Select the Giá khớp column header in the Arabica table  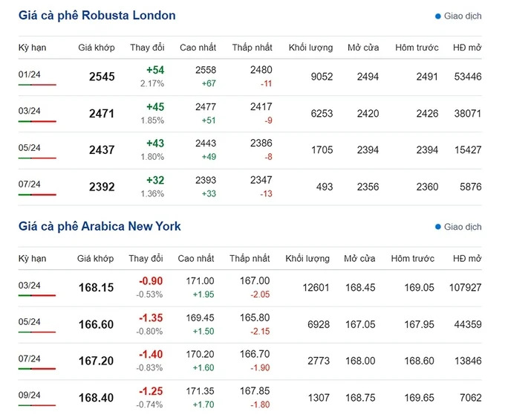pos(96,259)
